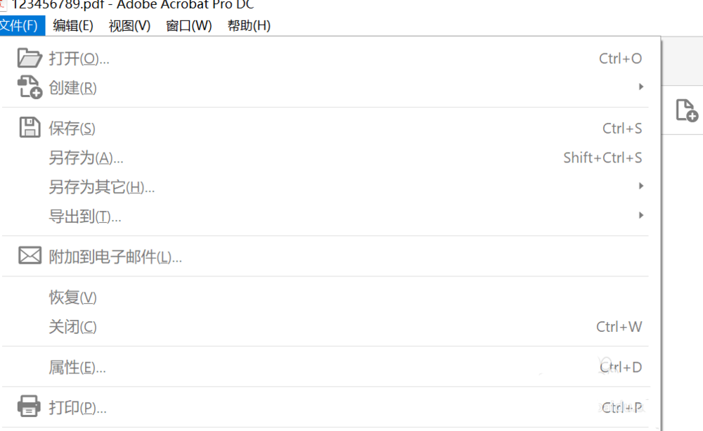Click the floppy disk save icon
The height and width of the screenshot is (431, 703).
click(x=30, y=128)
